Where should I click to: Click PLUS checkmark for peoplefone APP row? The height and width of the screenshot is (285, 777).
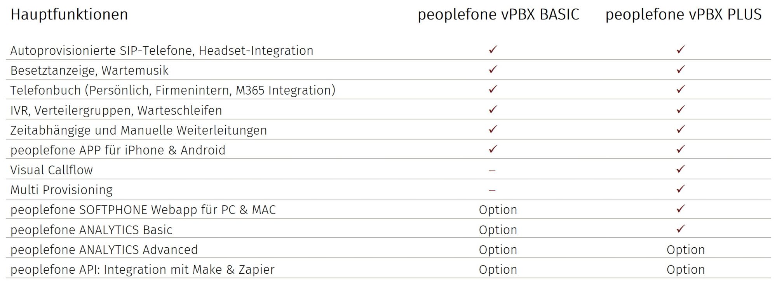tap(681, 149)
